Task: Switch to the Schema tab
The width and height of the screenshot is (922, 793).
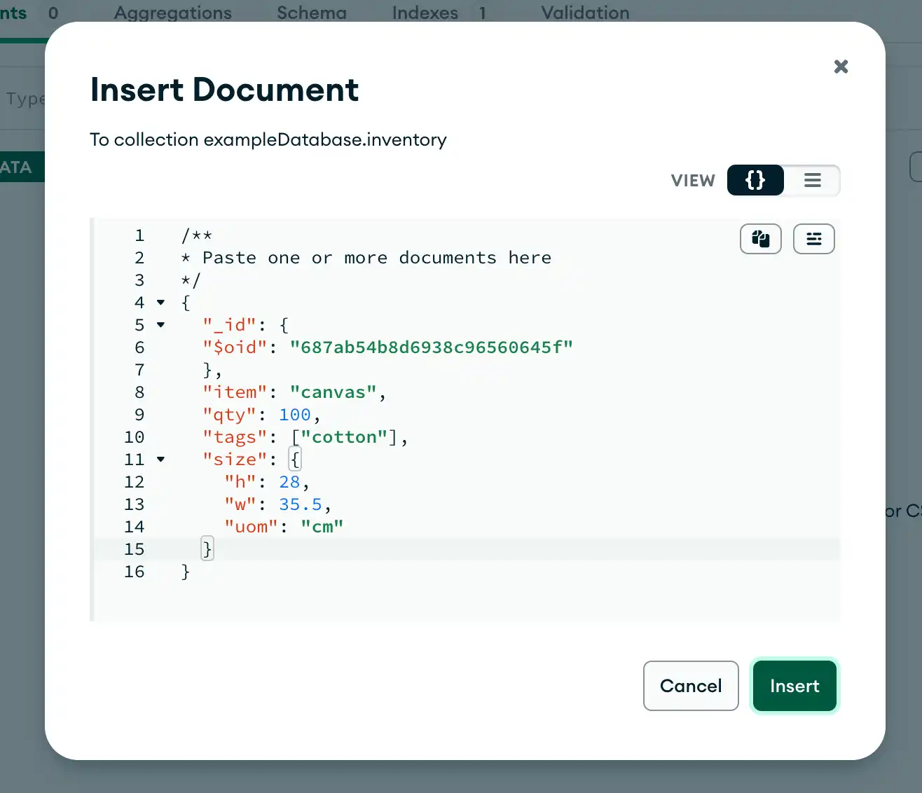Action: tap(311, 13)
